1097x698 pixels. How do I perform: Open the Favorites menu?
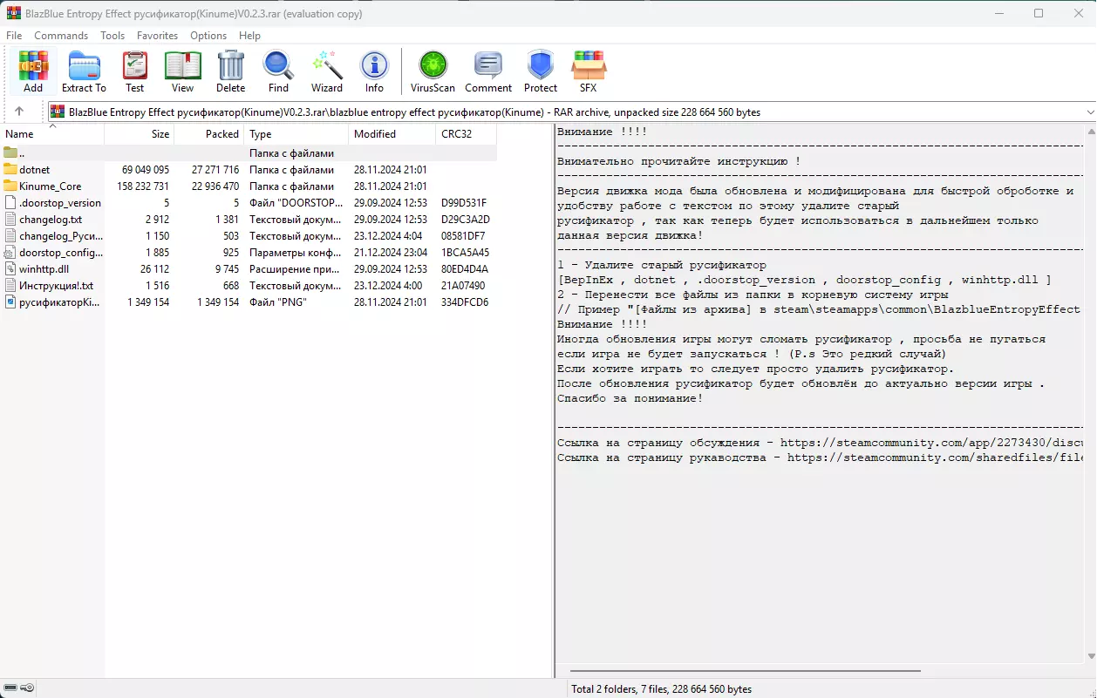coord(157,36)
